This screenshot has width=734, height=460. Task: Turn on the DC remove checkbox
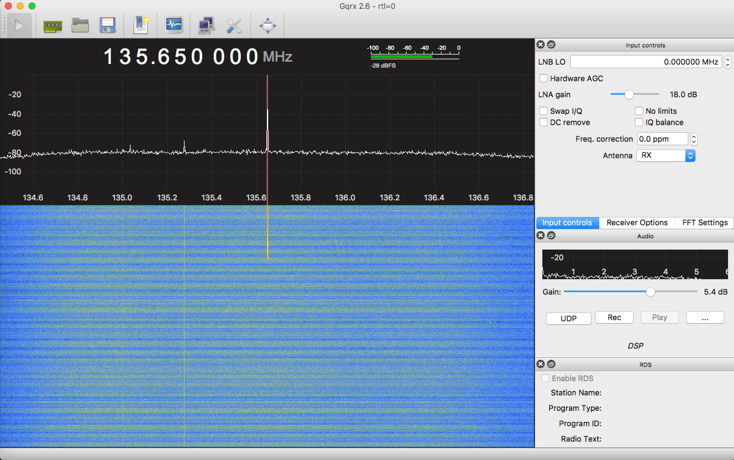tap(544, 122)
